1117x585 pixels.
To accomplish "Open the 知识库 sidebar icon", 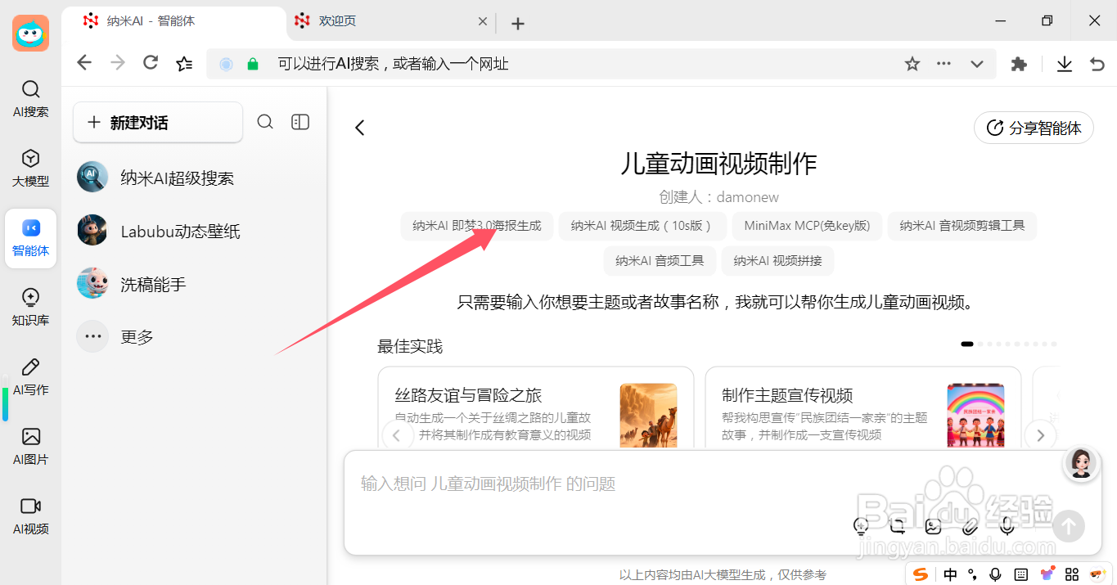I will tap(30, 307).
